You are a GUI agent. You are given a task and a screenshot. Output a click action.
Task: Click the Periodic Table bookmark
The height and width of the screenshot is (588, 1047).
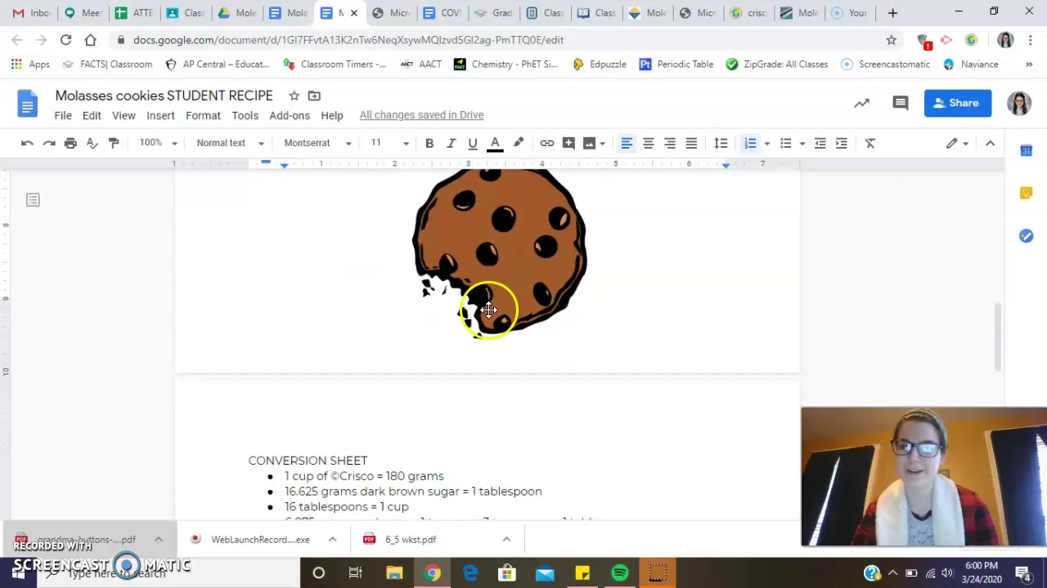(676, 64)
